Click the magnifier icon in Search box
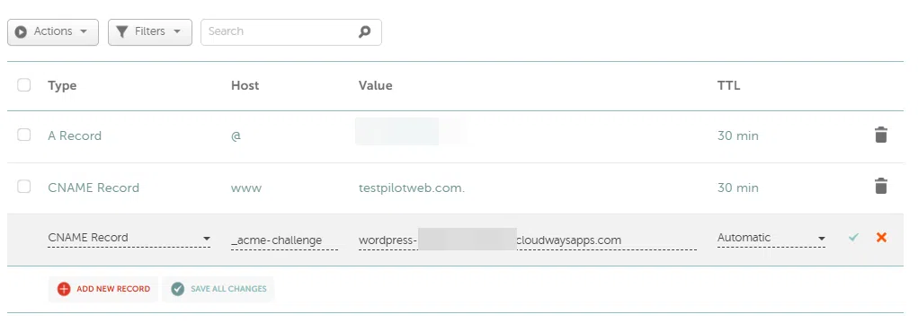 coord(365,31)
